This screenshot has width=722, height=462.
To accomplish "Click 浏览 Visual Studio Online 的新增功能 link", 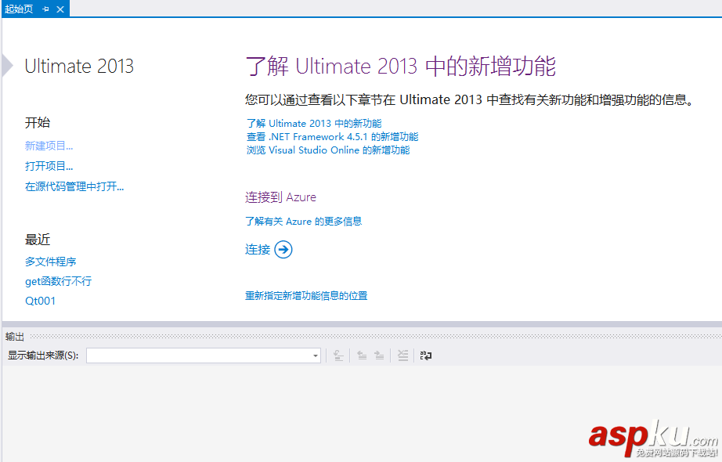I will click(x=328, y=150).
